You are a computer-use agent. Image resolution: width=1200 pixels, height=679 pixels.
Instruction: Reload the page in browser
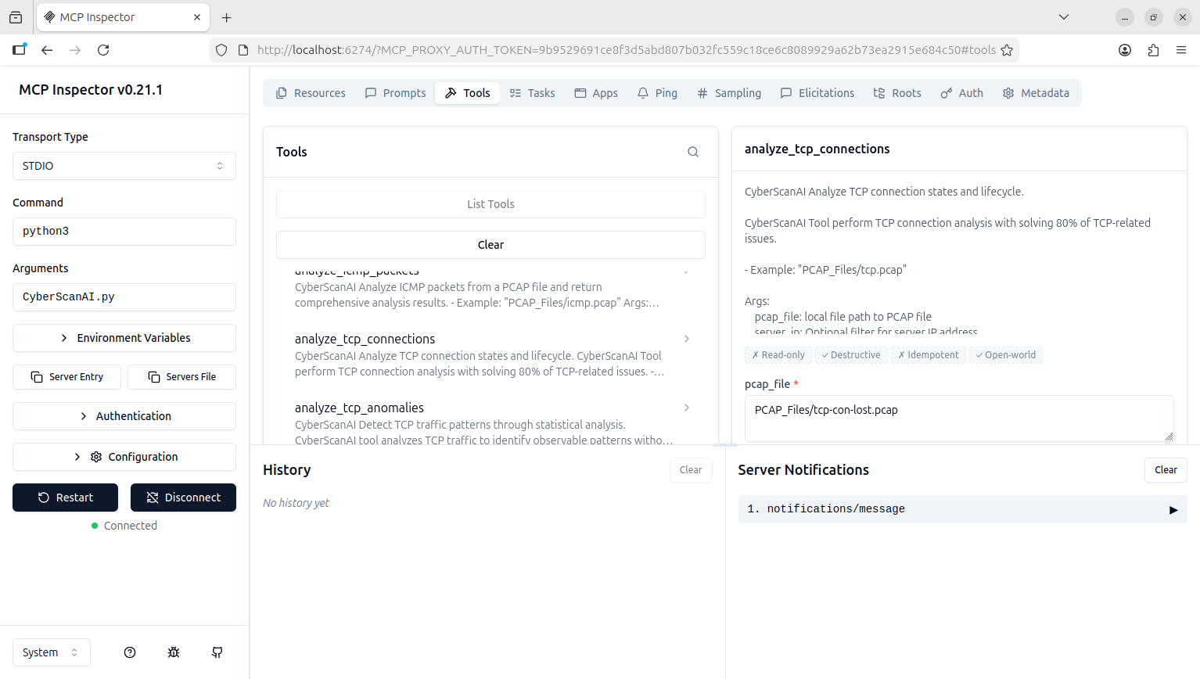click(x=103, y=50)
